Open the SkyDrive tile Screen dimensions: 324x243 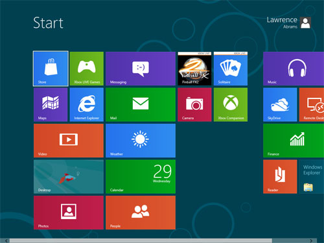coord(280,104)
